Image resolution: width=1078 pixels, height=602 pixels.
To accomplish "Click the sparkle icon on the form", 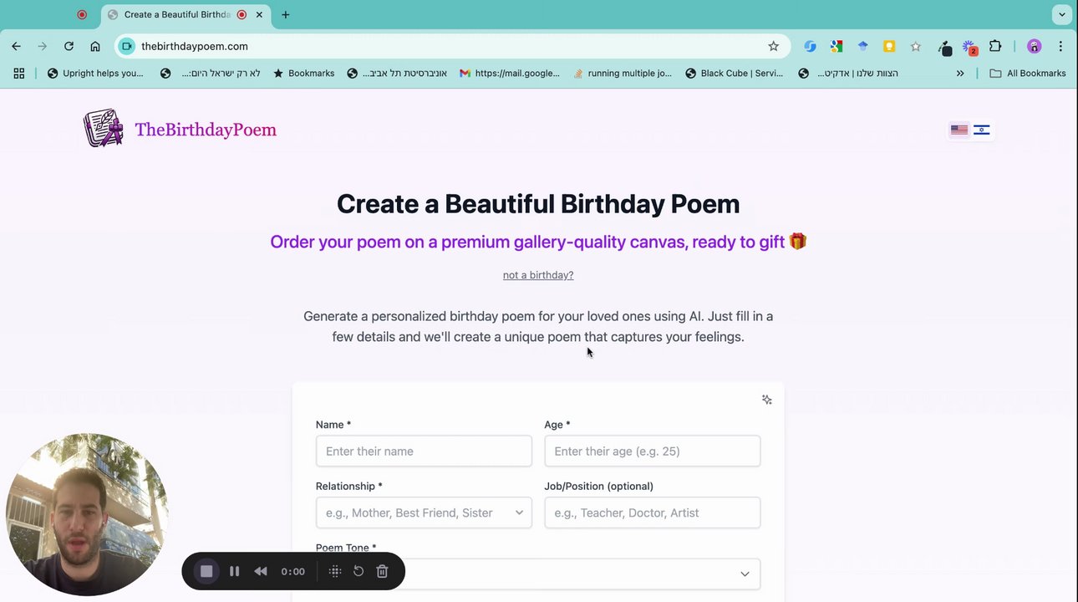I will [766, 400].
